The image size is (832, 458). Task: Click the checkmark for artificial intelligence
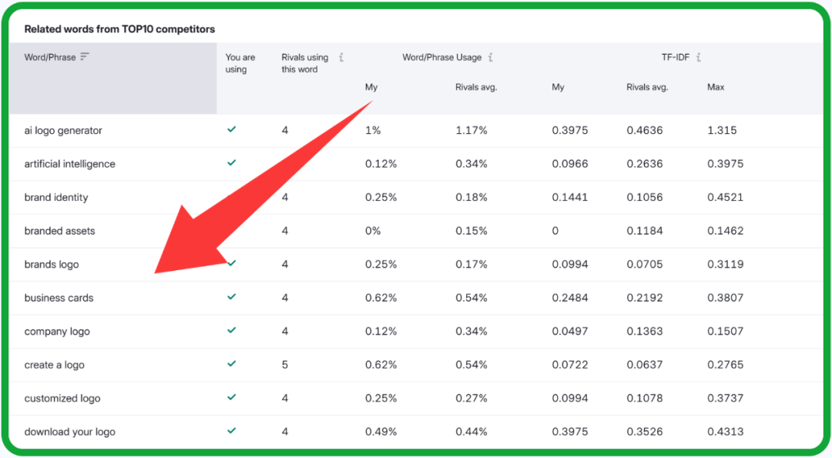click(x=231, y=162)
